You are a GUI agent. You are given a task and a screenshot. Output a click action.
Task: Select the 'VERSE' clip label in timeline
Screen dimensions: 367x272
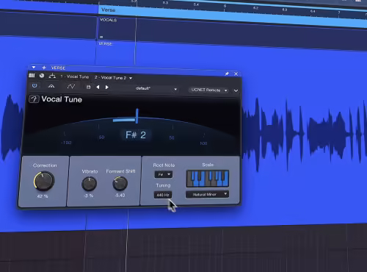pos(106,44)
